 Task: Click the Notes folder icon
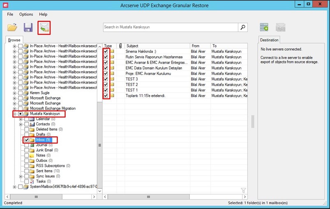pyautogui.click(x=32, y=155)
